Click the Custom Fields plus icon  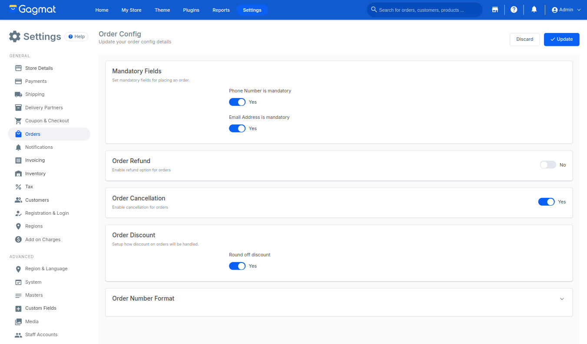[x=18, y=308]
